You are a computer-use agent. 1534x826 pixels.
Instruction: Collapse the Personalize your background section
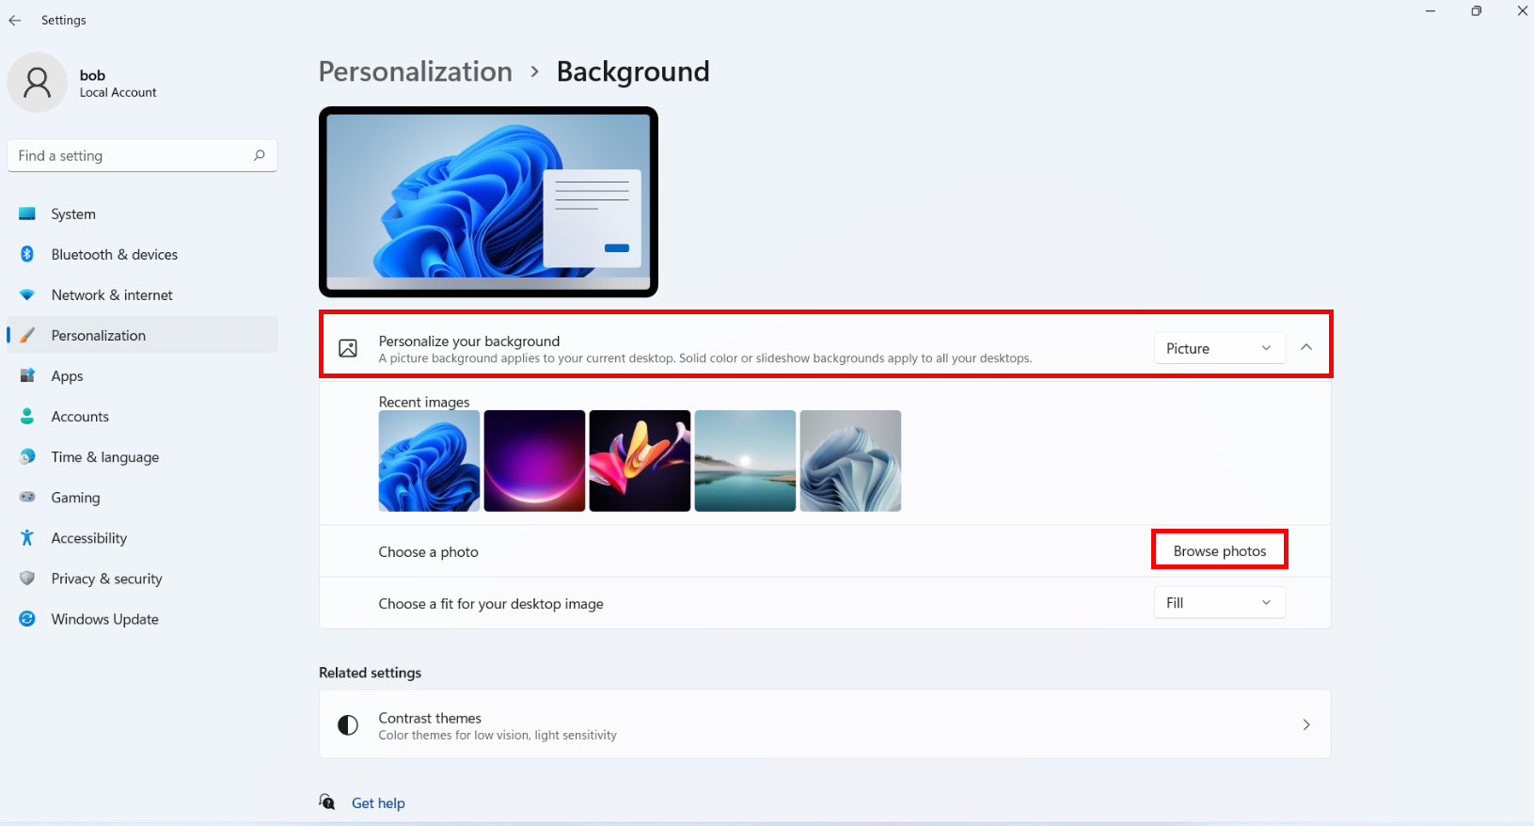pos(1306,347)
